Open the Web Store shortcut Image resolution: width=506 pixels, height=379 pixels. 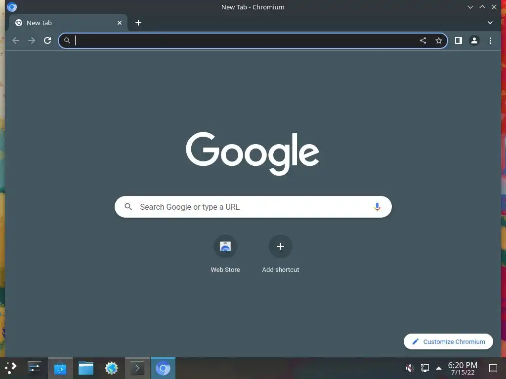[225, 254]
